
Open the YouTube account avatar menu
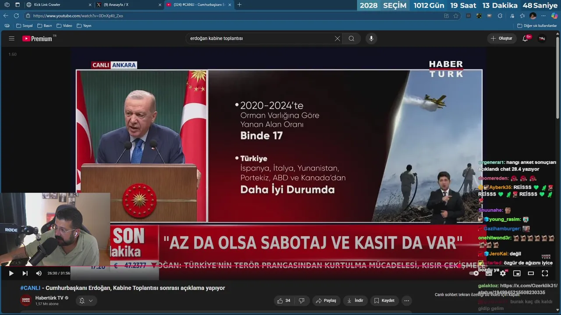[x=542, y=38]
